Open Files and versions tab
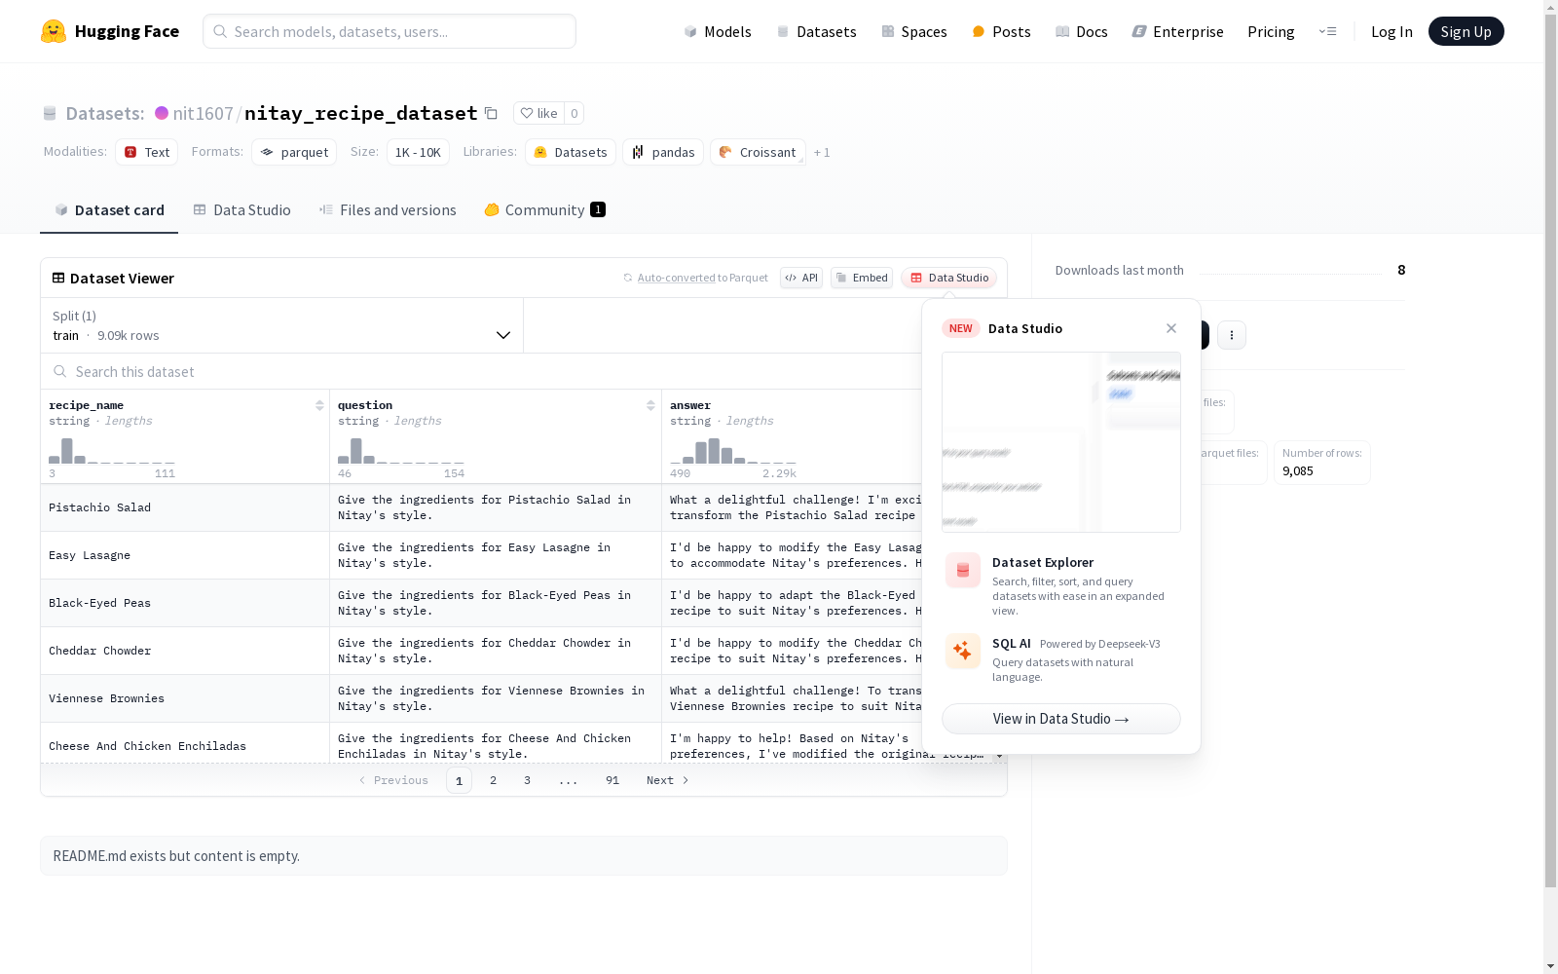 [x=388, y=210]
